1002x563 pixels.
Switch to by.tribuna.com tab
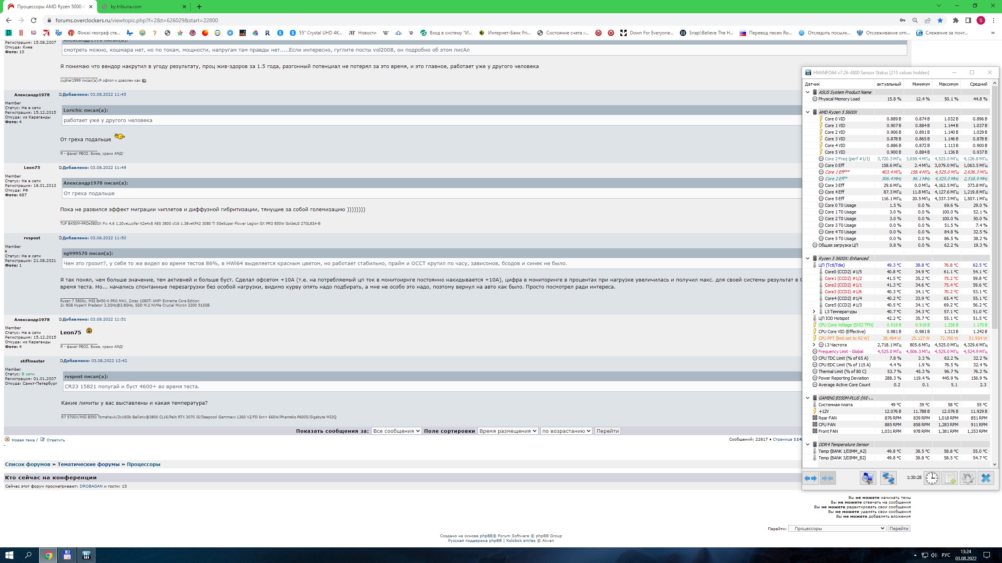coord(143,7)
